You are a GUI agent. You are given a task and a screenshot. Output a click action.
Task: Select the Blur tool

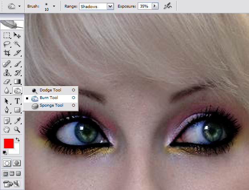7,91
